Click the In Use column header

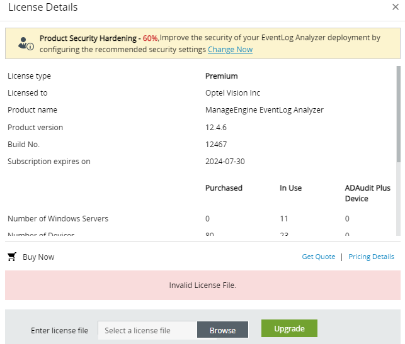coord(290,188)
